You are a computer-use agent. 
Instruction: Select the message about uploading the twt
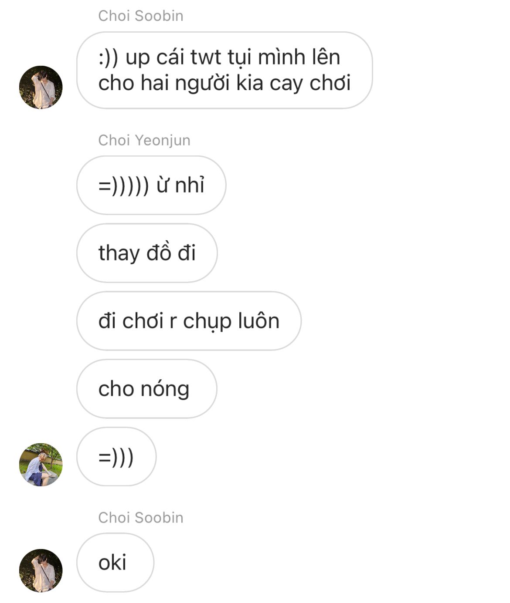[x=224, y=70]
